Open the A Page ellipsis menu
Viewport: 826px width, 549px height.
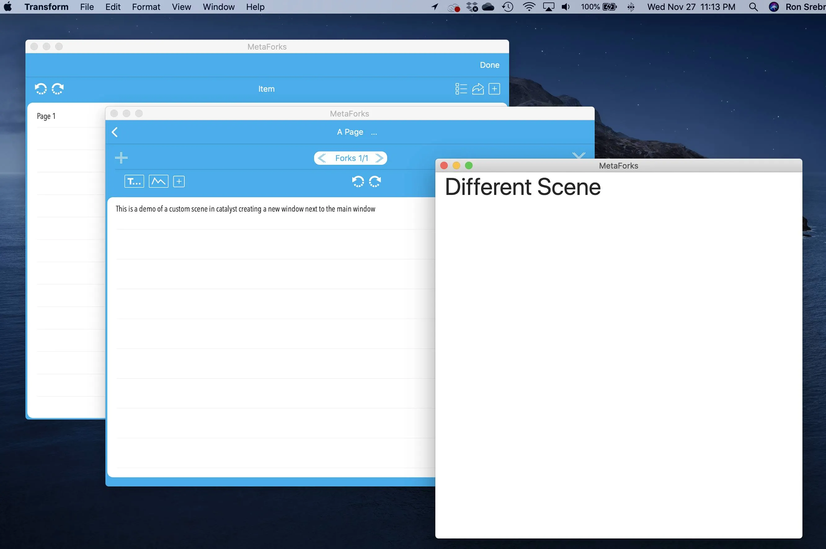(x=374, y=133)
